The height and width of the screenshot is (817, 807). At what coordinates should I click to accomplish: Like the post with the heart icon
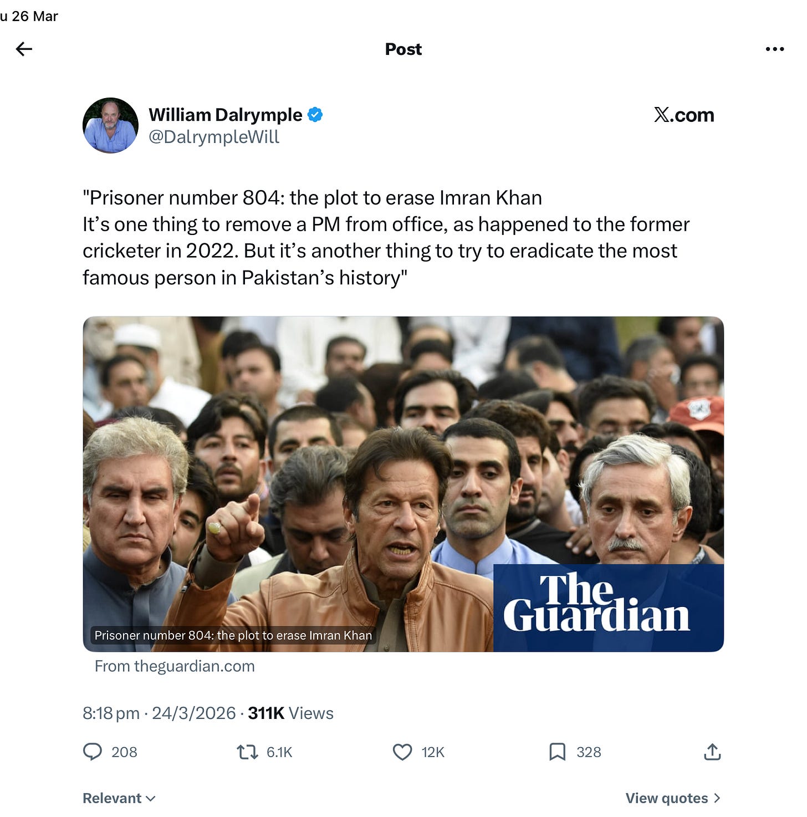pos(402,752)
